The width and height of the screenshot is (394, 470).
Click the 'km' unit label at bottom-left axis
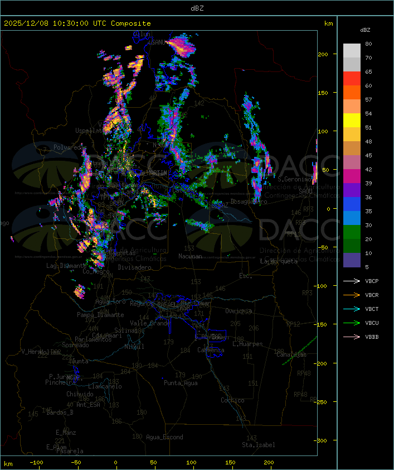[8, 464]
